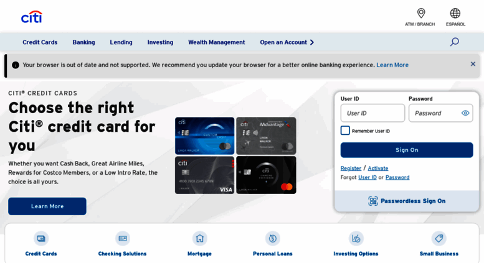
Task: Click the Password input field
Action: (441, 113)
